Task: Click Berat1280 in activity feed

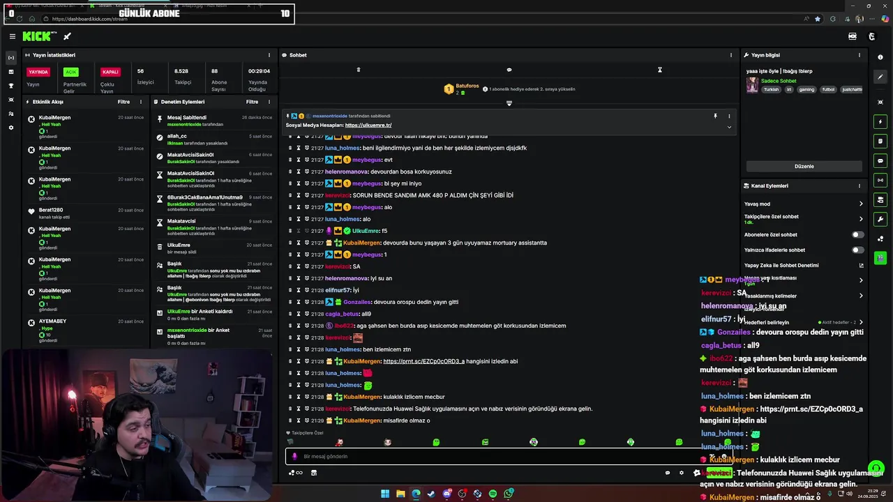Action: 51,210
